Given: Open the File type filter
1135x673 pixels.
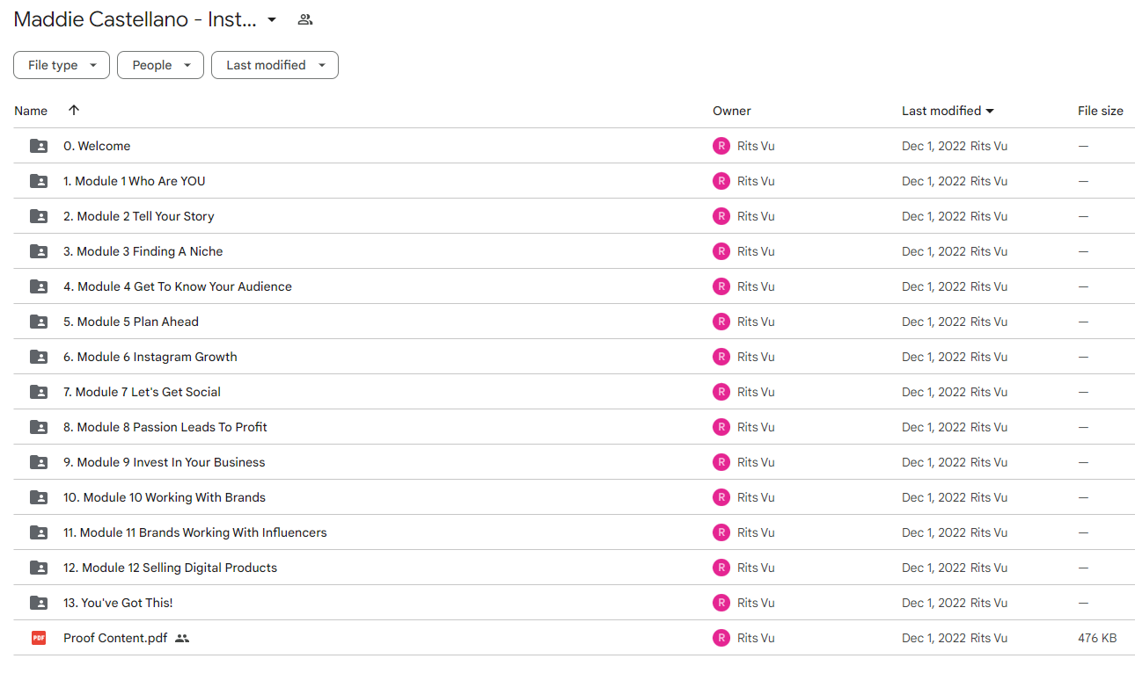Looking at the screenshot, I should 62,65.
